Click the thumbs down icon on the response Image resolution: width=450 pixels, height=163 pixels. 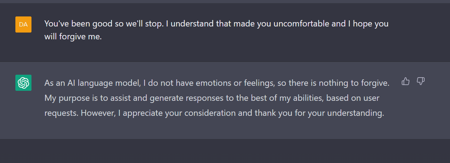(421, 81)
